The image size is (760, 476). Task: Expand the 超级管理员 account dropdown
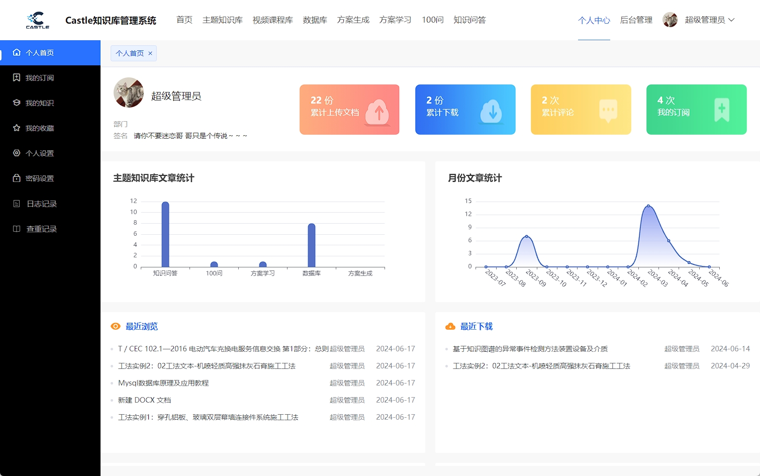[709, 20]
